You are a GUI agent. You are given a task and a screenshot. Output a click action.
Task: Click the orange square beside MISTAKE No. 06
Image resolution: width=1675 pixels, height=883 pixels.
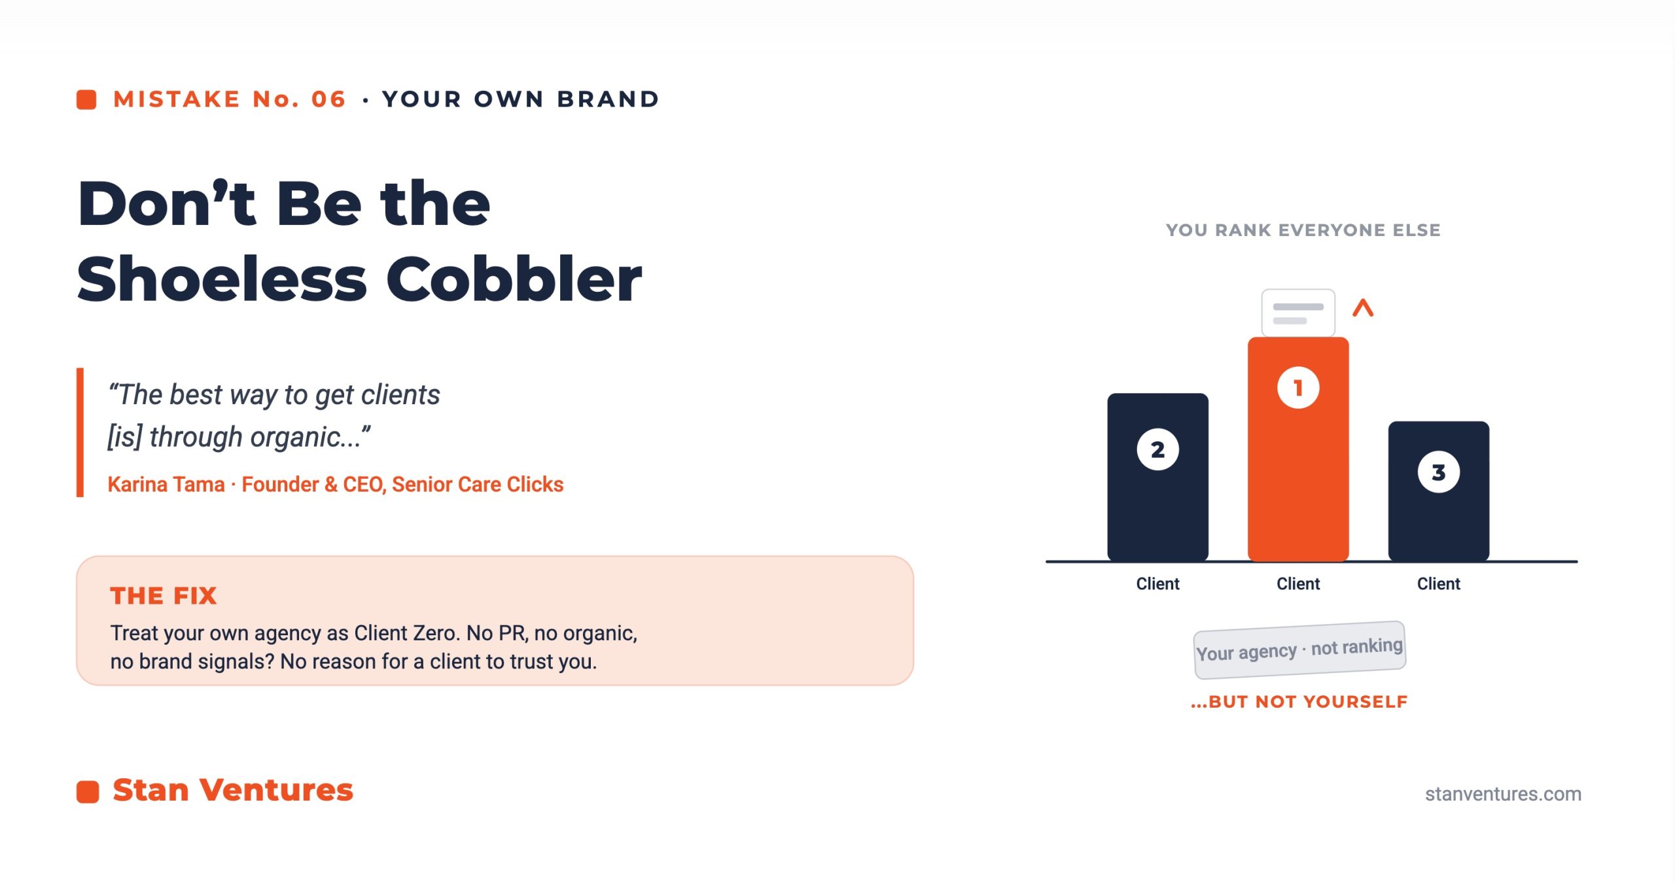[x=86, y=99]
